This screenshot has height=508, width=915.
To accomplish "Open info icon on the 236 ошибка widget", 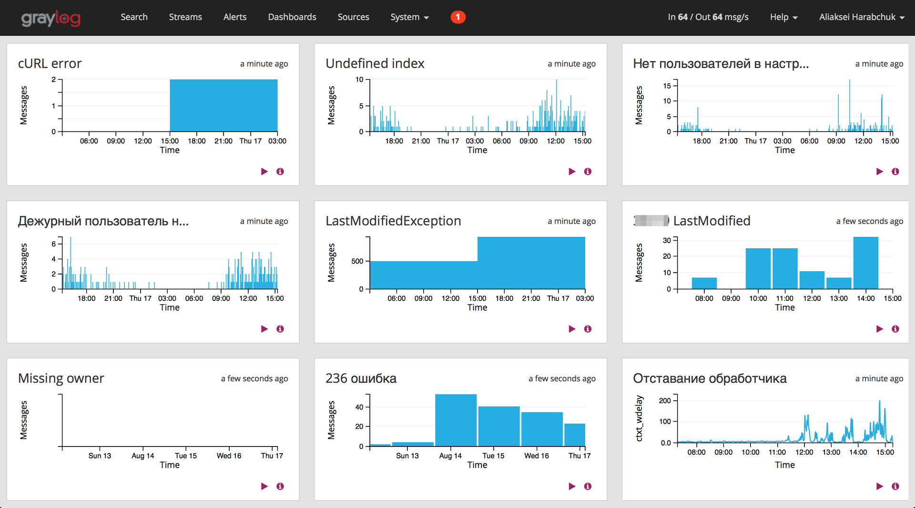I will 588,486.
